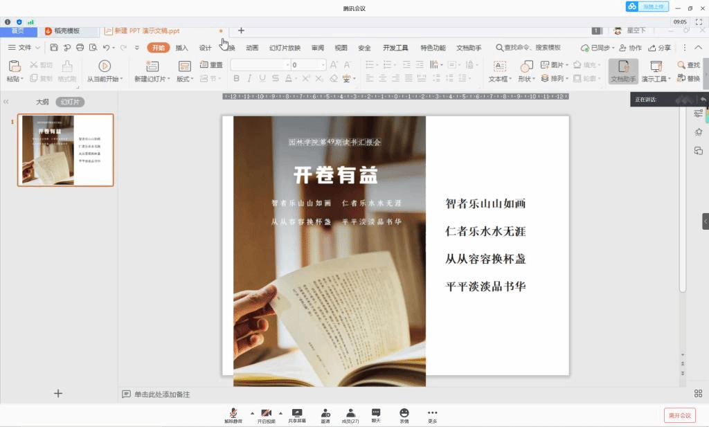Image resolution: width=709 pixels, height=427 pixels.
Task: Open the font size dropdown
Action: coord(323,65)
